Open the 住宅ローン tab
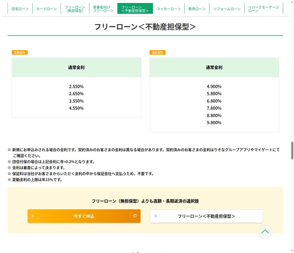The width and height of the screenshot is (294, 253). 20,9
